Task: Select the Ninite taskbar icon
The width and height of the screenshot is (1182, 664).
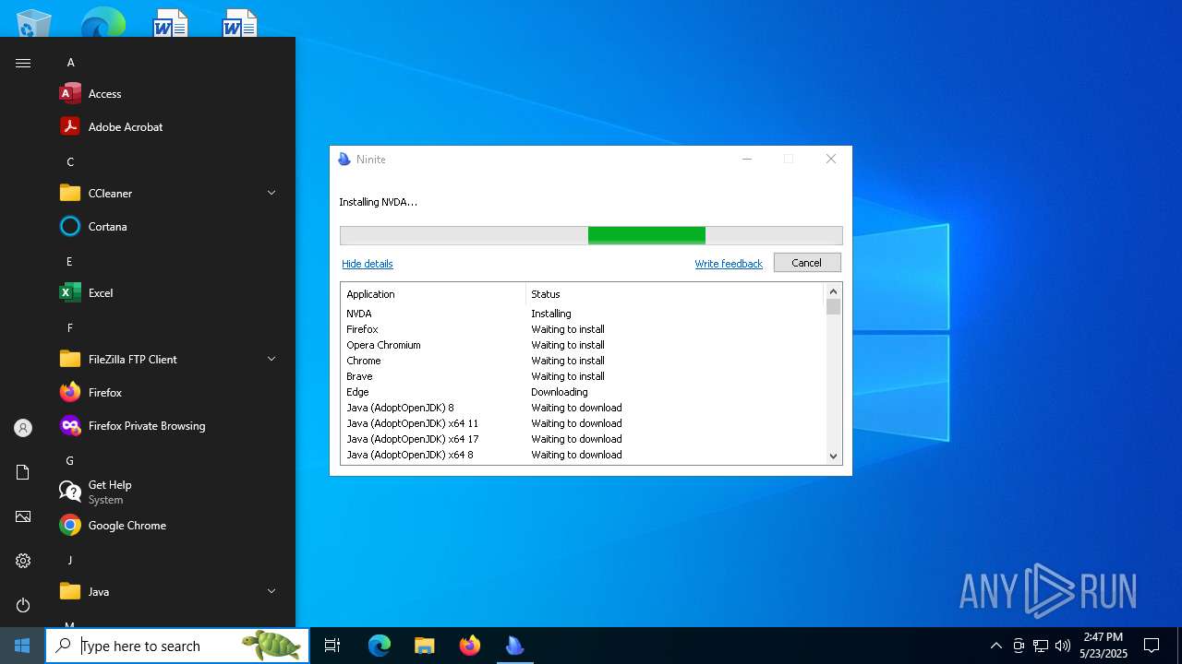Action: [x=515, y=646]
